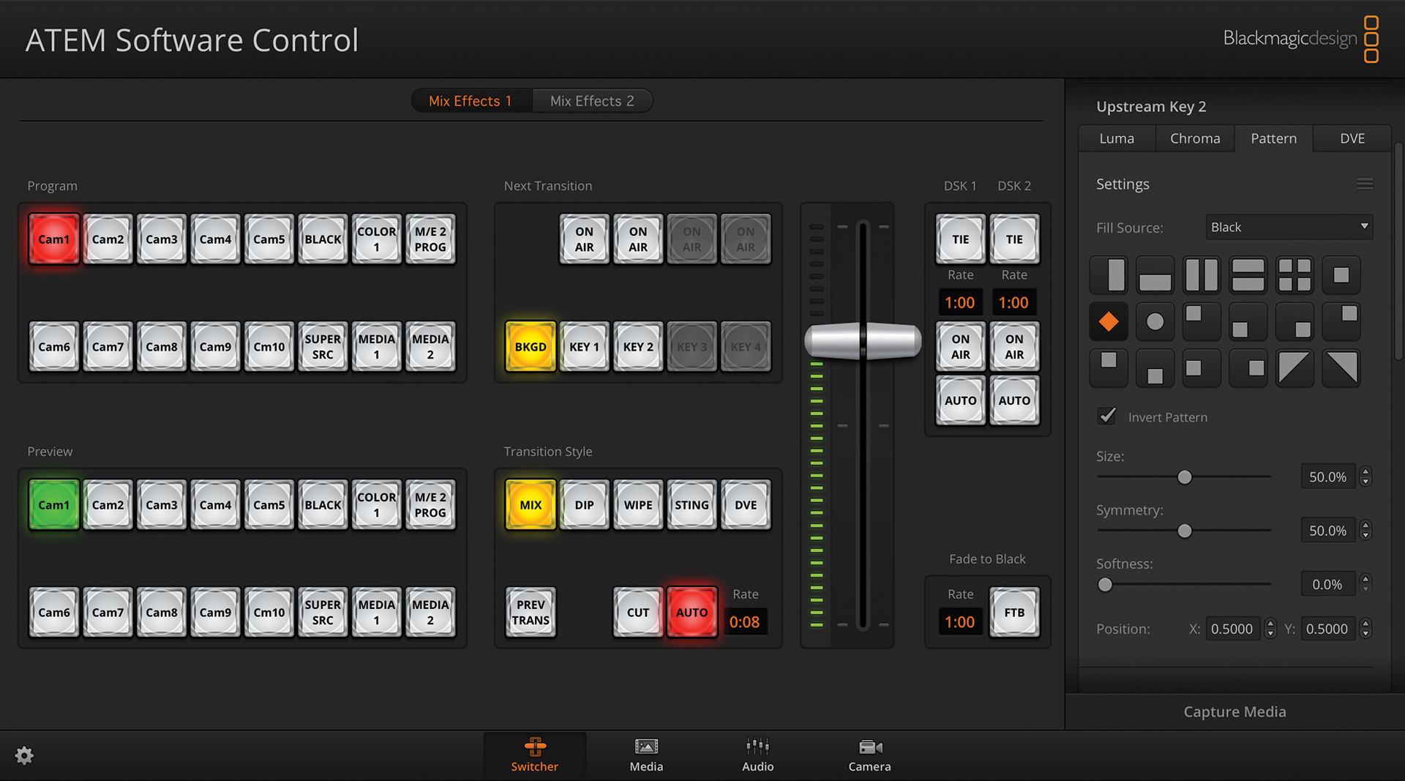Open the Luma key tab
The height and width of the screenshot is (781, 1405).
tap(1117, 138)
